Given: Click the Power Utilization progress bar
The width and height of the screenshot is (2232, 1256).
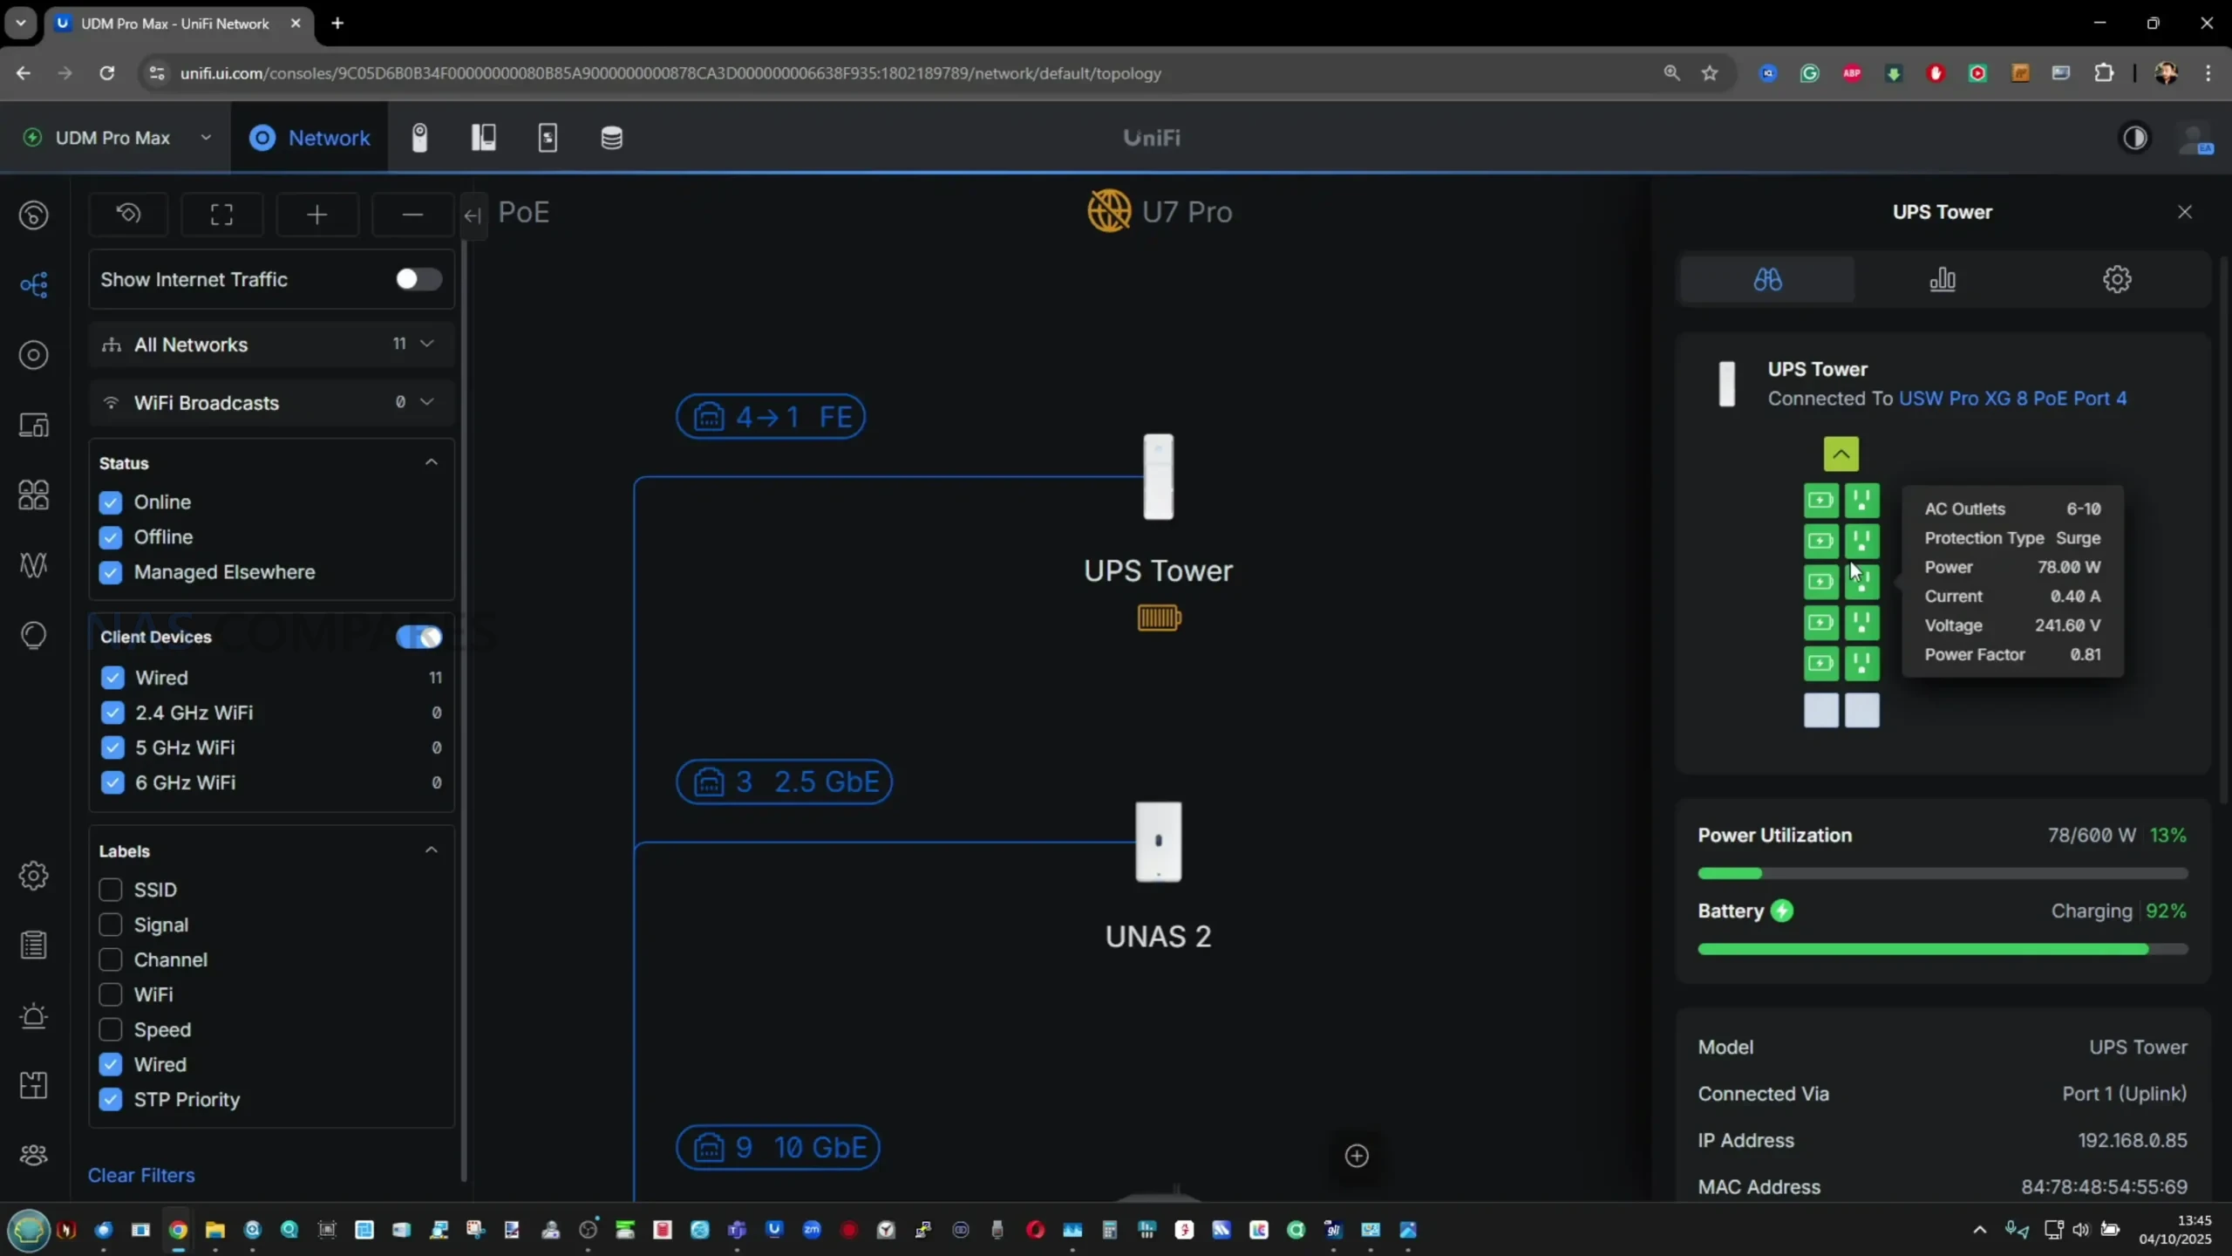Looking at the screenshot, I should click(1942, 873).
